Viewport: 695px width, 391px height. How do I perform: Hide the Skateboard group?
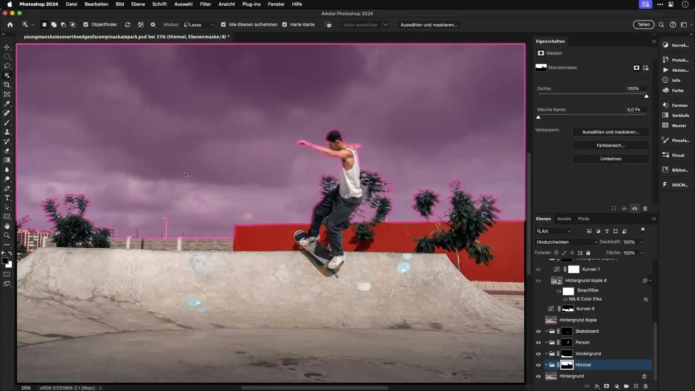click(x=538, y=331)
